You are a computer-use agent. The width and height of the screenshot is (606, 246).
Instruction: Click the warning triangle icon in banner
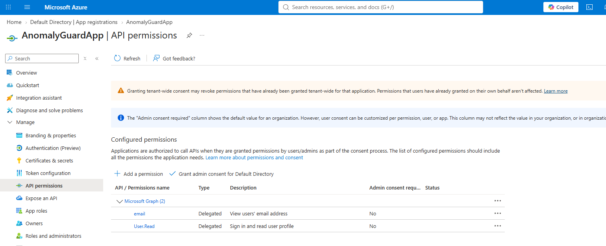[121, 91]
